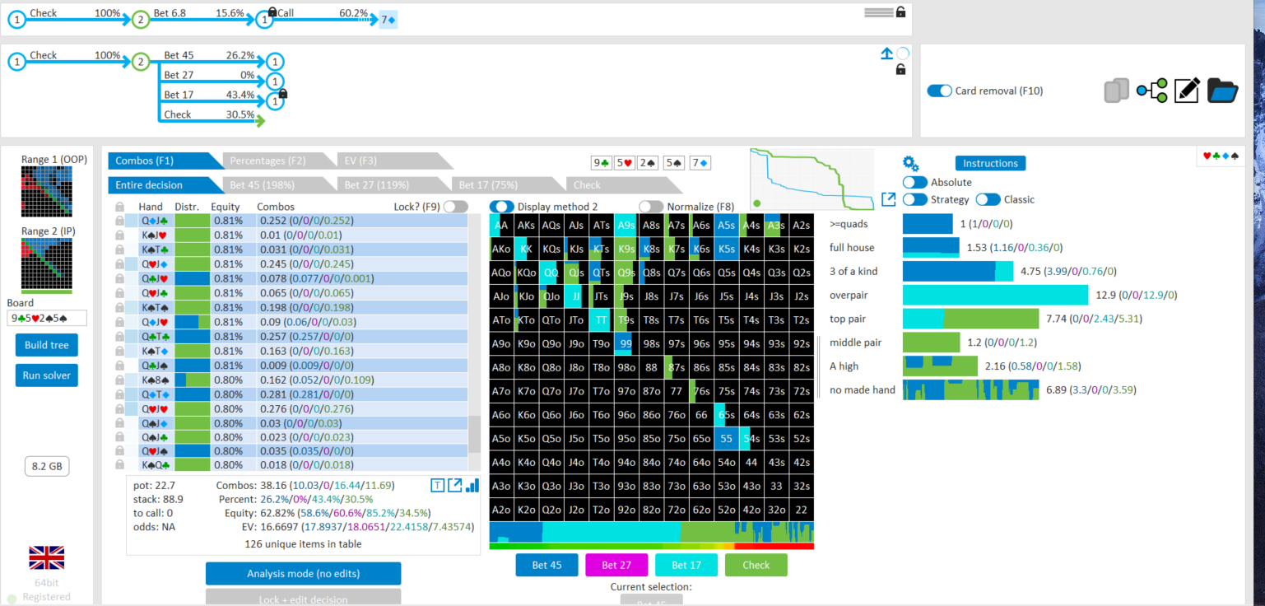Screen dimensions: 1265x606
Task: Click the three-line menu icon top right
Action: [x=877, y=12]
